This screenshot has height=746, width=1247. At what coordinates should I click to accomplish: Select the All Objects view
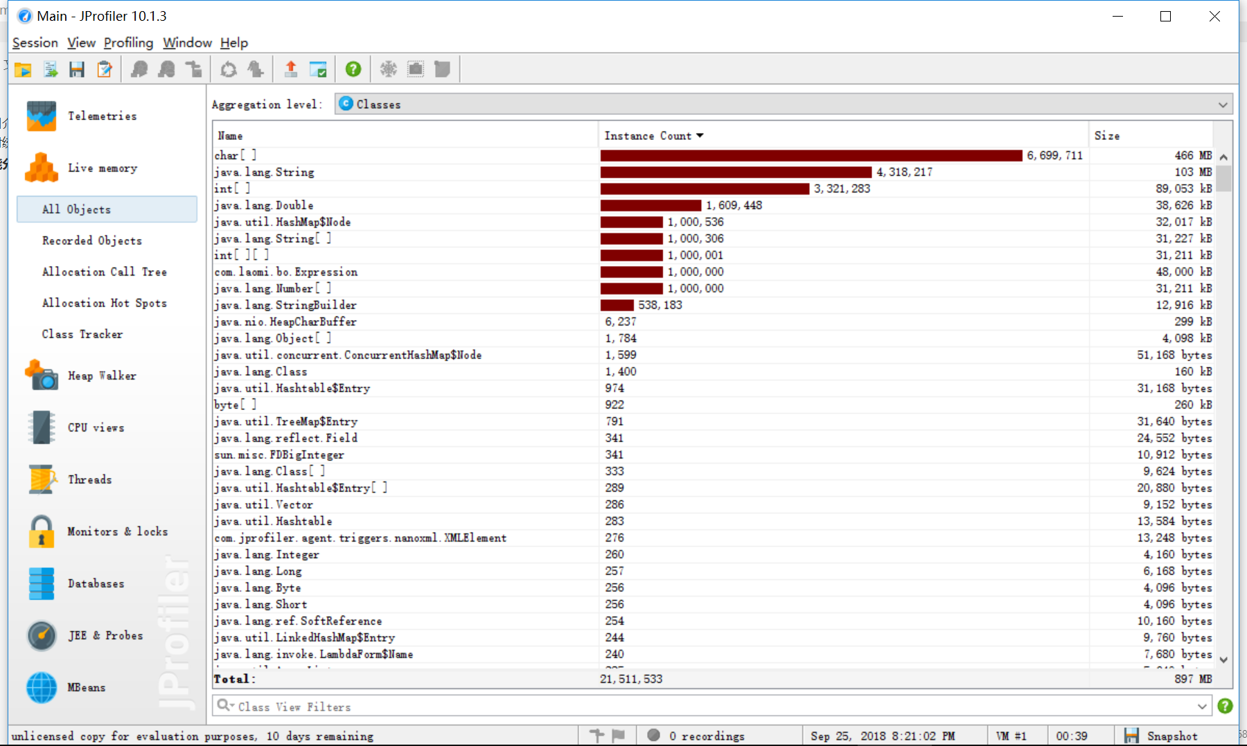point(107,209)
